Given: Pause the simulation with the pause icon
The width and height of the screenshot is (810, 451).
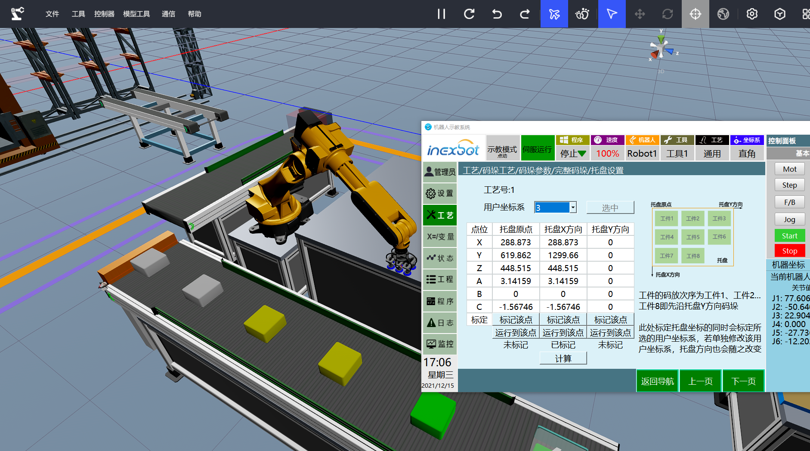Looking at the screenshot, I should click(441, 14).
